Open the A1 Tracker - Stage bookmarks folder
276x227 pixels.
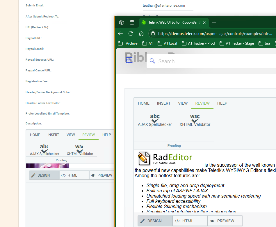[237, 43]
